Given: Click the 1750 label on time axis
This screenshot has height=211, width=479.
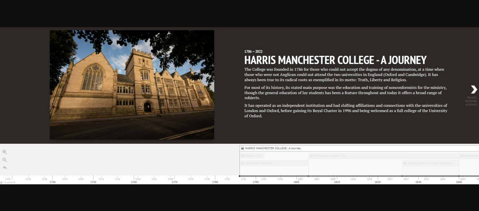Looking at the screenshot, I should coord(93,182).
